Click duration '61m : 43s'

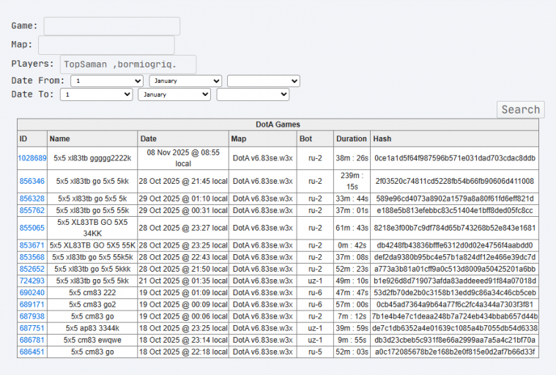(x=352, y=228)
